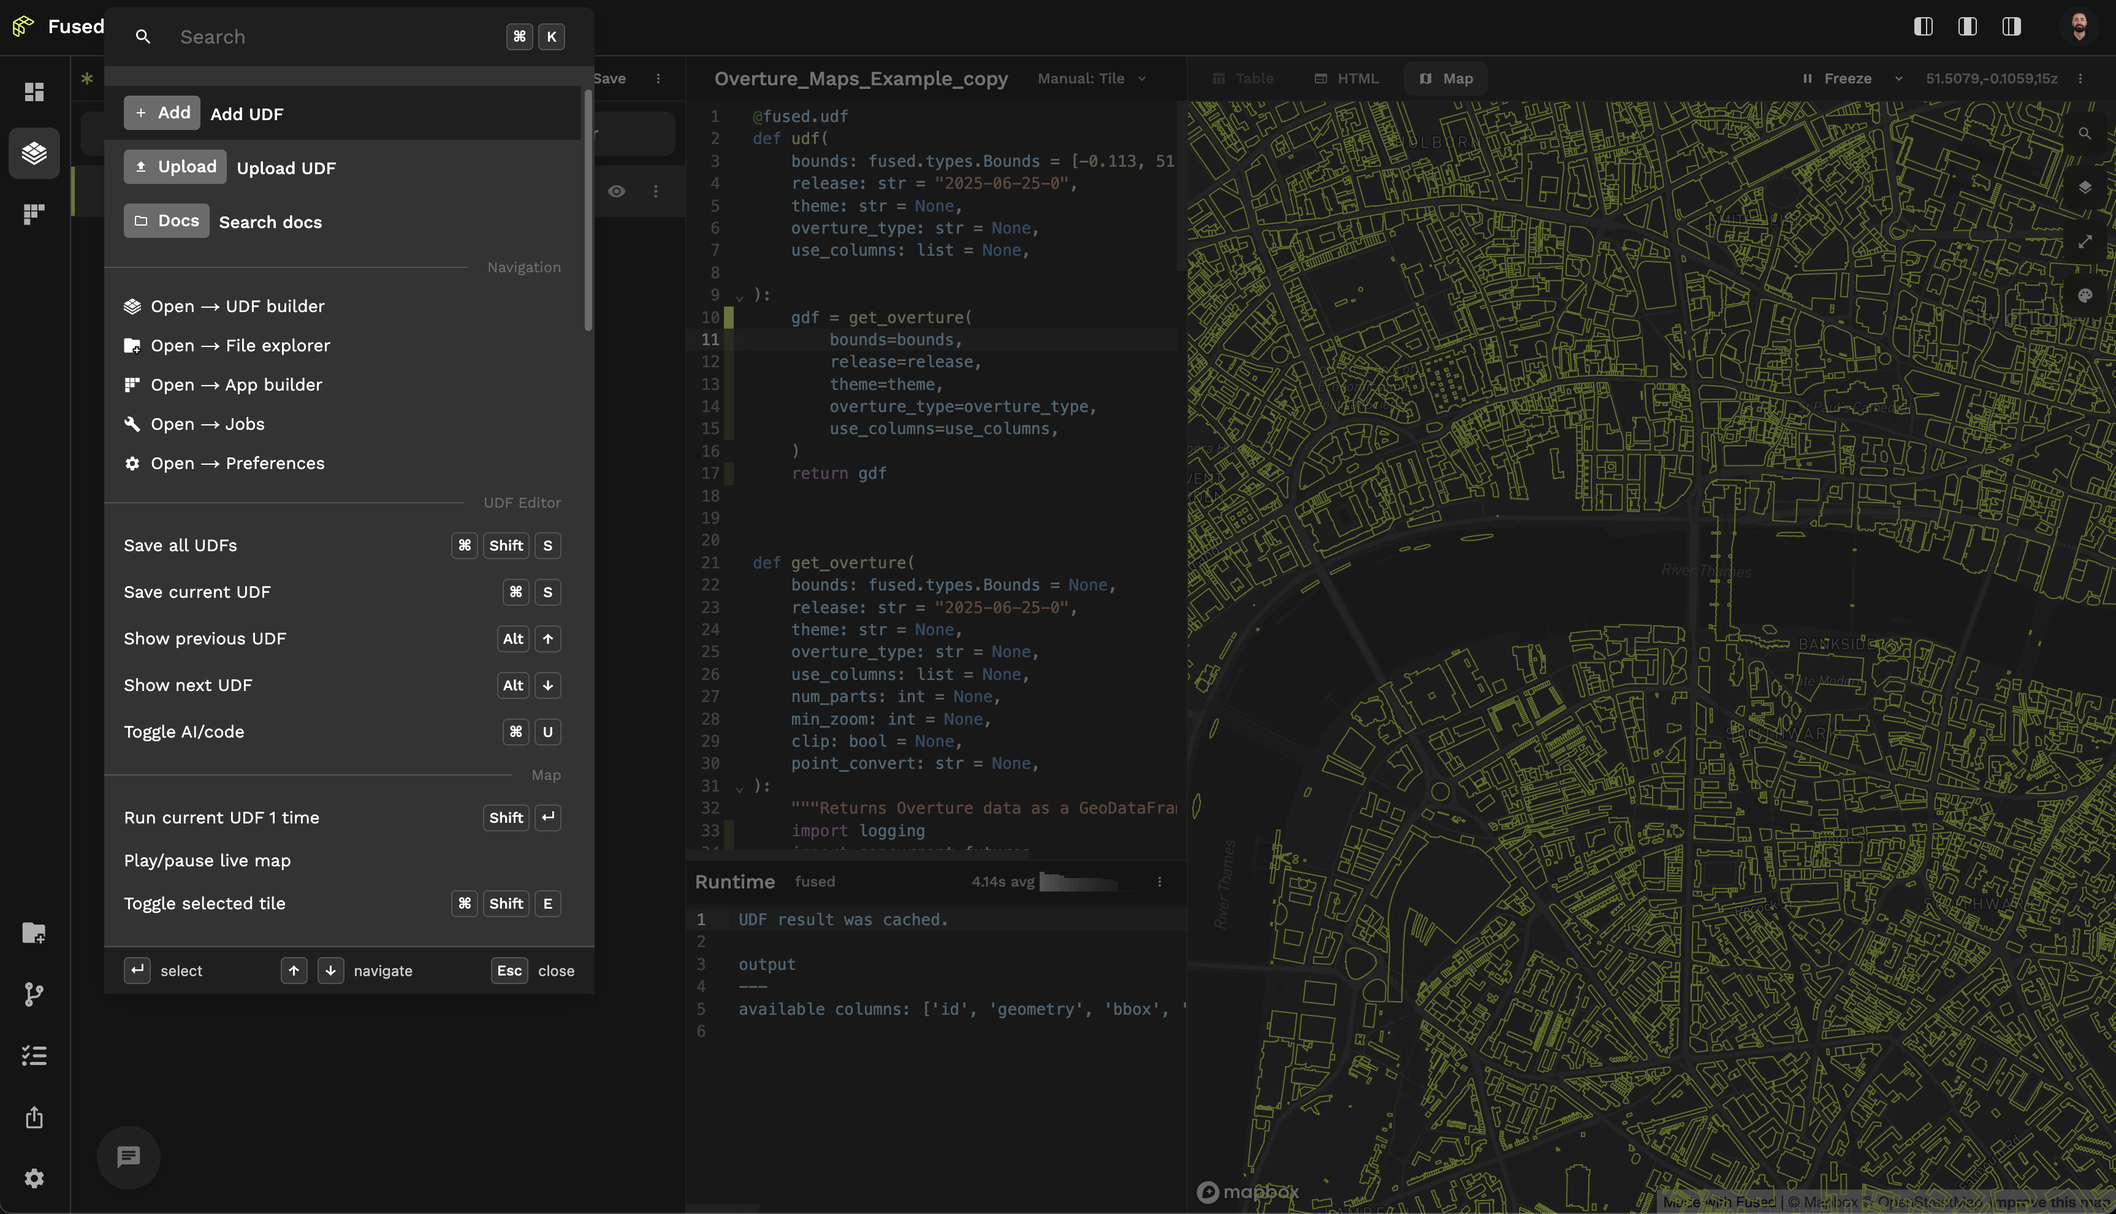Click the Docs search button
The width and height of the screenshot is (2116, 1214).
tap(167, 221)
